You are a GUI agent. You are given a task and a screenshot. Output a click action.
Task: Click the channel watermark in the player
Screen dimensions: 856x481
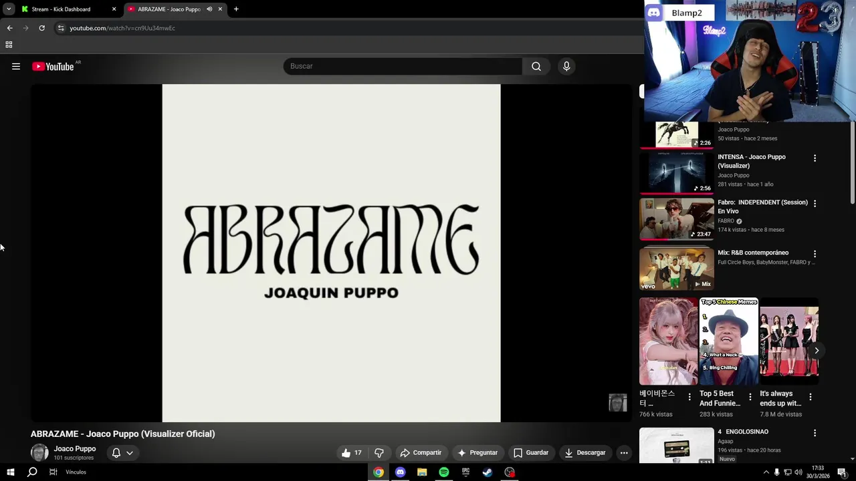(618, 402)
